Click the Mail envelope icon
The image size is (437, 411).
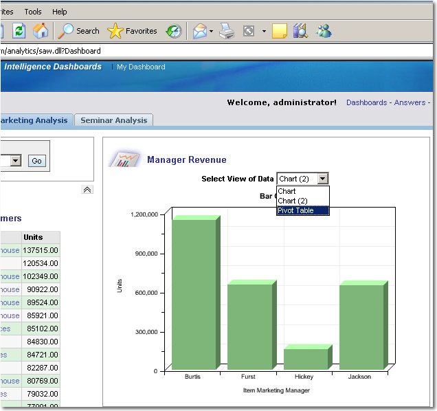coord(200,31)
